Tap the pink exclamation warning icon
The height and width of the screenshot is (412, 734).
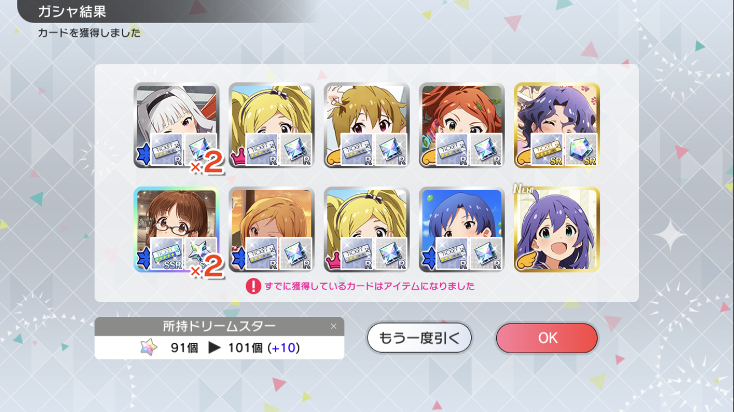point(253,286)
